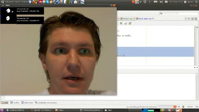Screen dimensions: 199x112
Task: Launch Skype from the top panel
Action: pyautogui.click(x=48, y=2)
